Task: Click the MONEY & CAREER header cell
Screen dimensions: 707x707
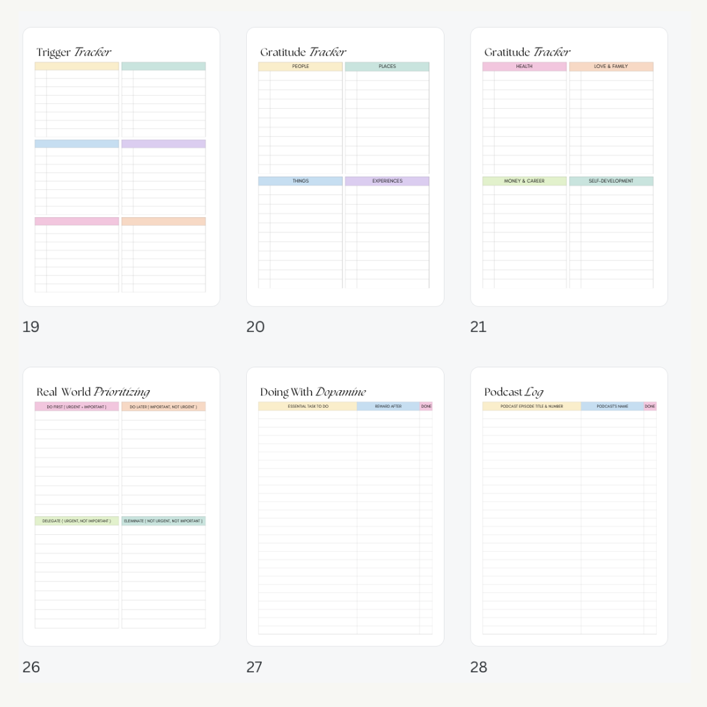Action: pyautogui.click(x=524, y=181)
